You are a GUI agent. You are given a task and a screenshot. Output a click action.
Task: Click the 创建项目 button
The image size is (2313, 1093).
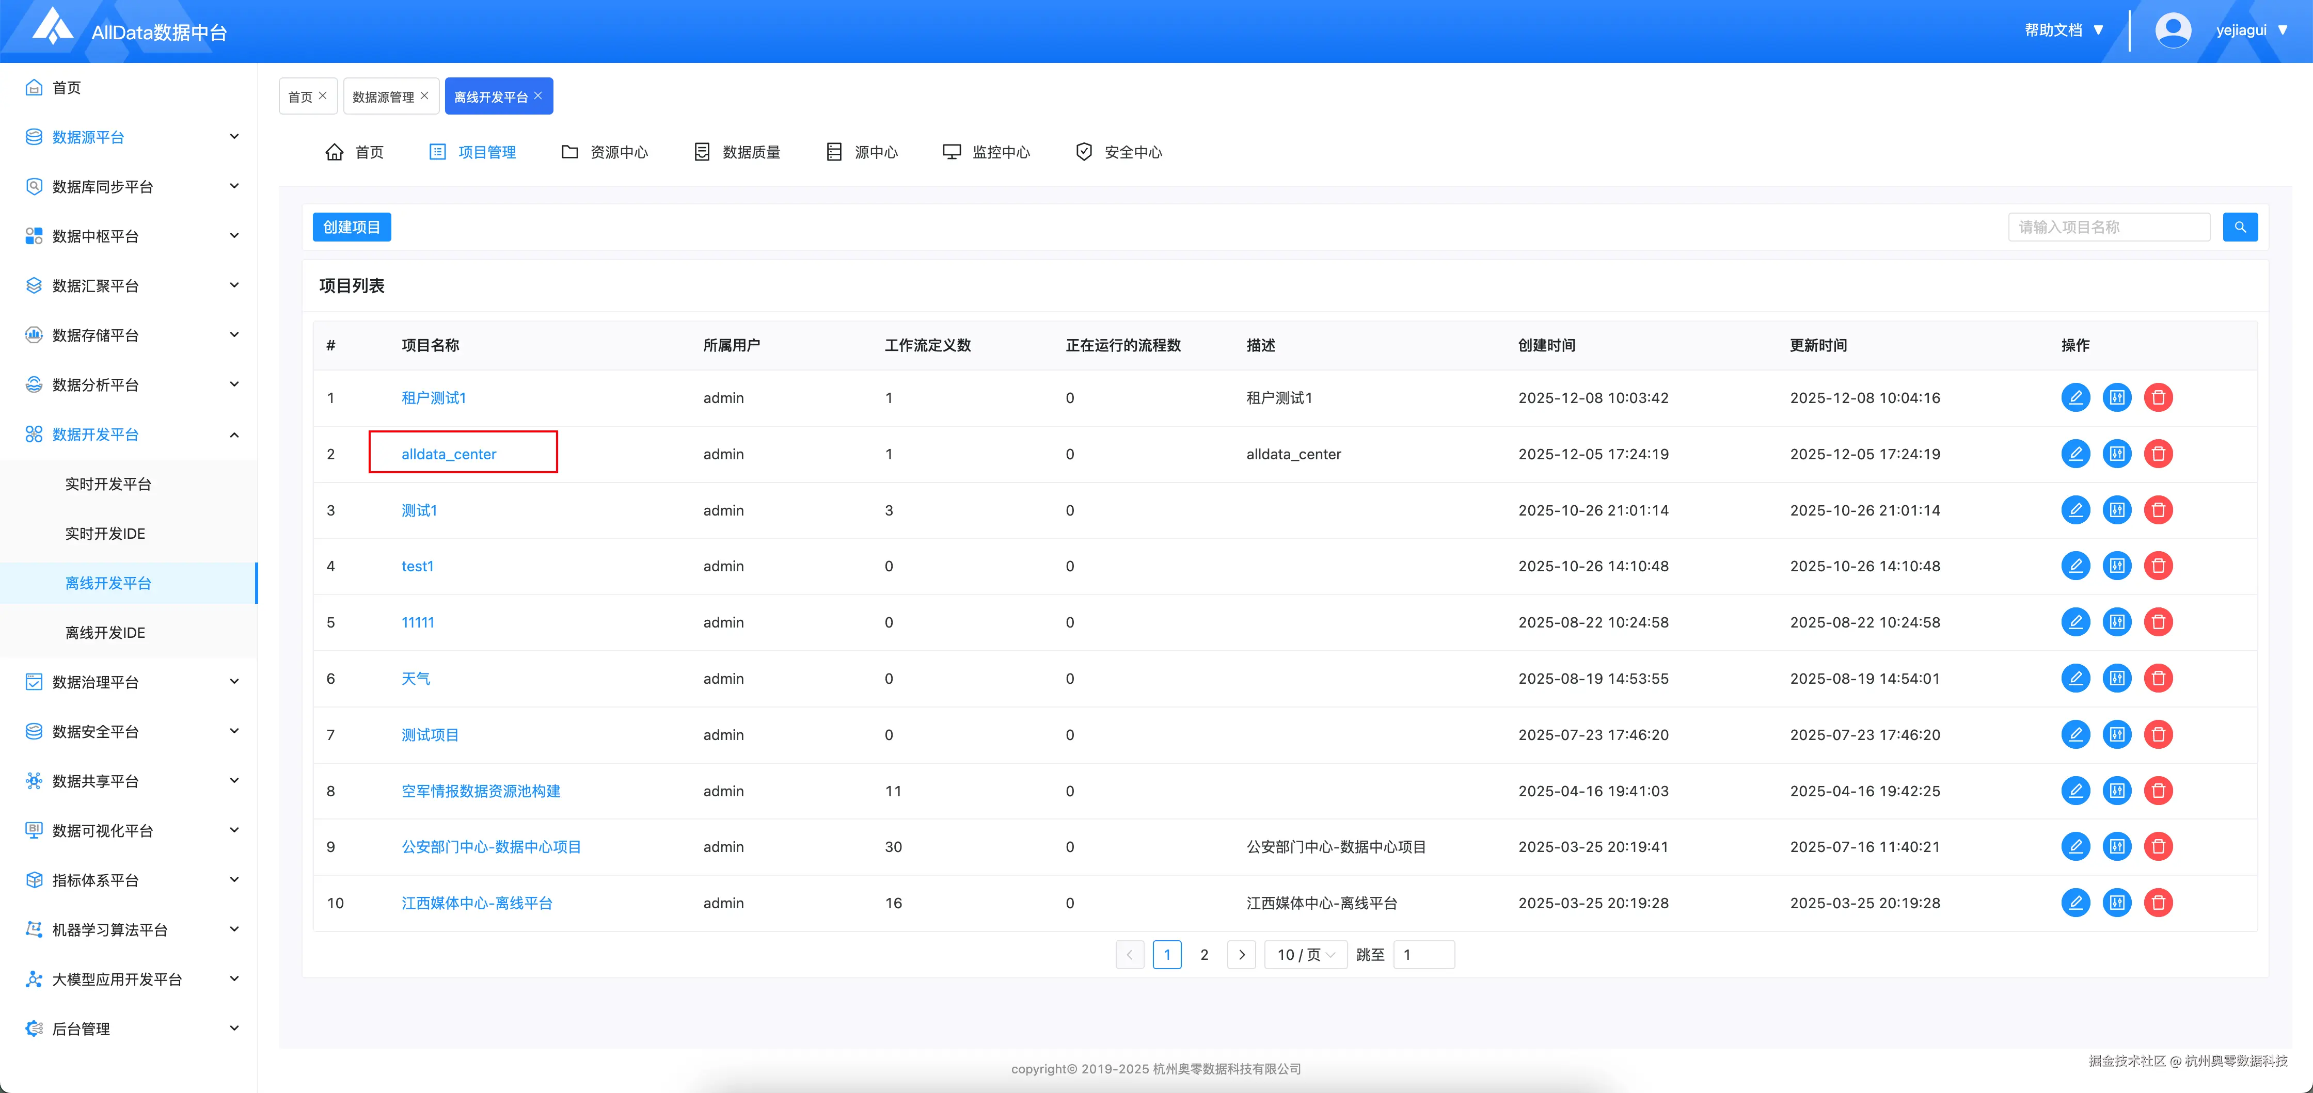point(351,227)
